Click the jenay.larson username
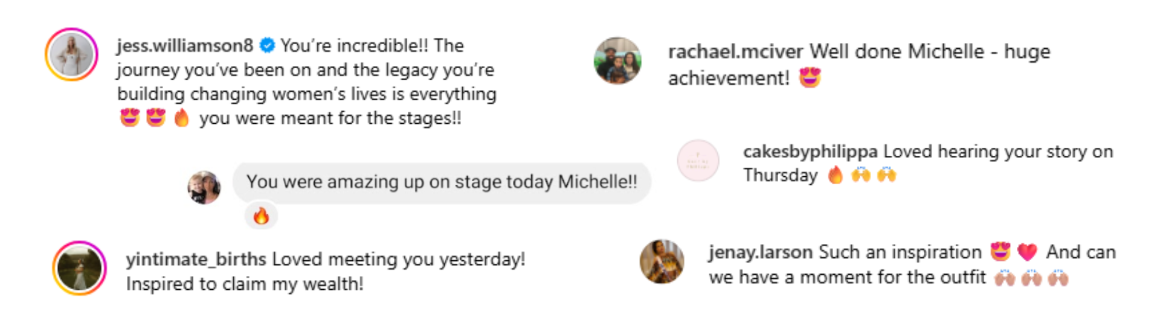Viewport: 1160px width, 326px height. pyautogui.click(x=761, y=252)
